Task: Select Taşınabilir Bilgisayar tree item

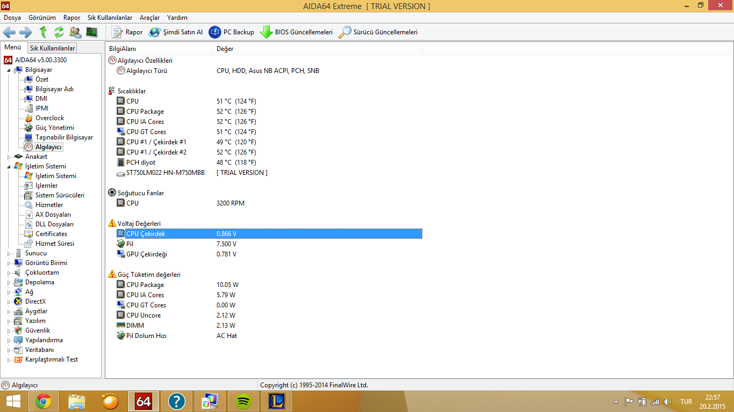Action: coord(64,137)
